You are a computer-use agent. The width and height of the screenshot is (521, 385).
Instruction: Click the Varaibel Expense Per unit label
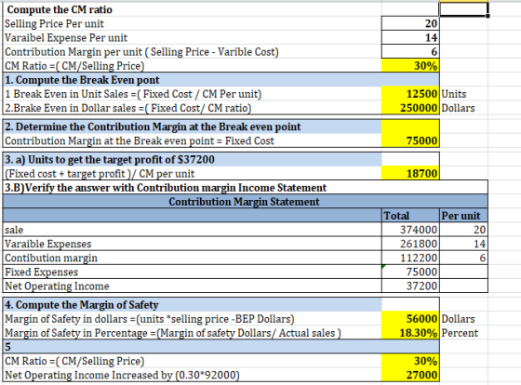point(66,38)
